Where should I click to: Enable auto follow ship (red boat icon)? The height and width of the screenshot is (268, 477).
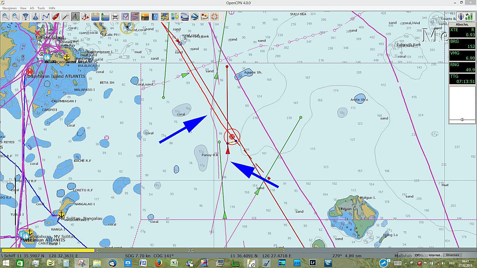click(x=55, y=17)
